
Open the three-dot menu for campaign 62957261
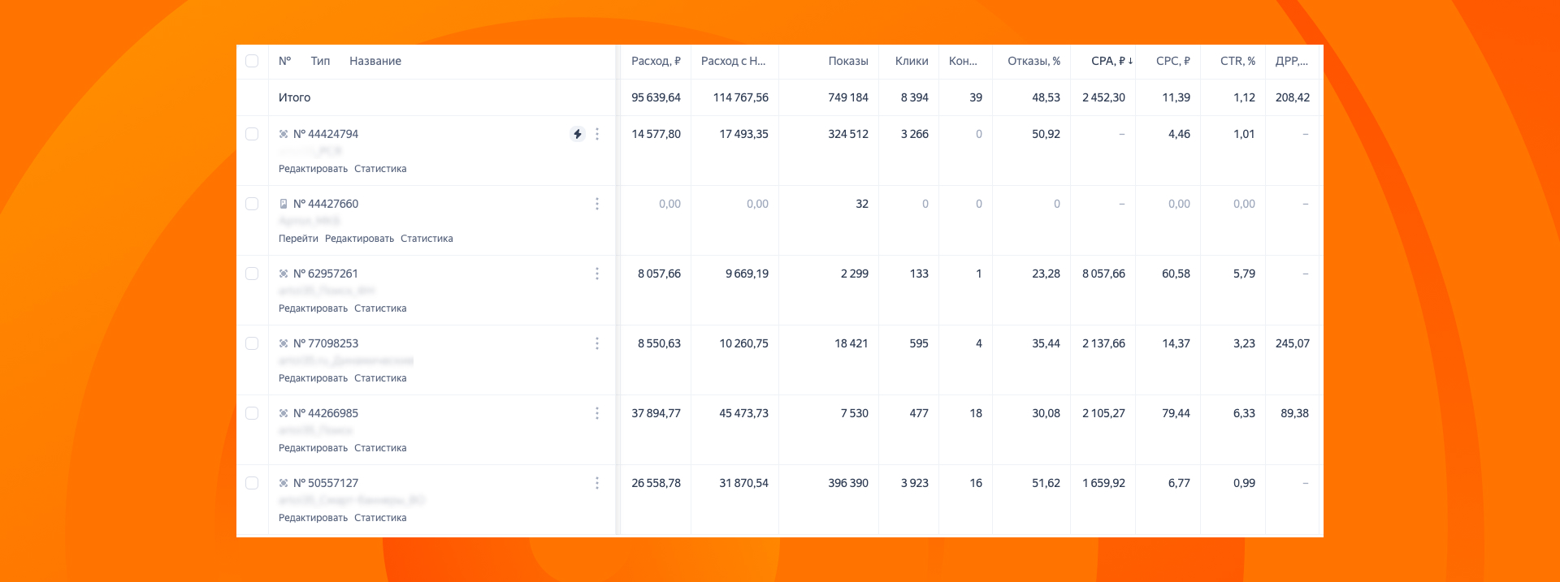[x=597, y=274]
